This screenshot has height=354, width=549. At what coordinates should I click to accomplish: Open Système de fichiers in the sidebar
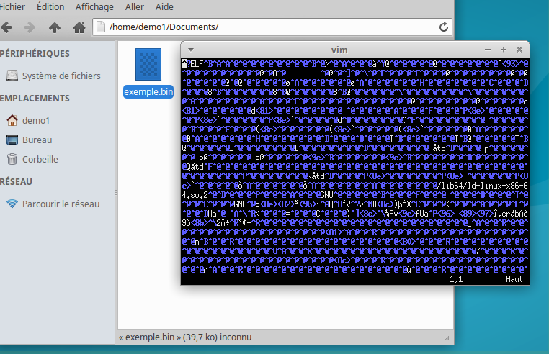[61, 76]
